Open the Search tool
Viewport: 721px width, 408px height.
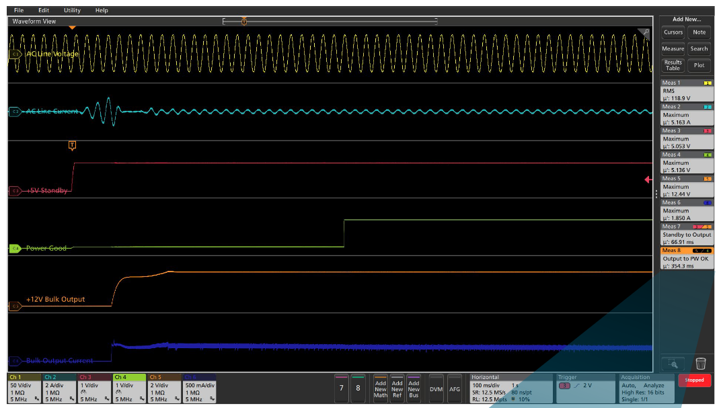point(699,48)
